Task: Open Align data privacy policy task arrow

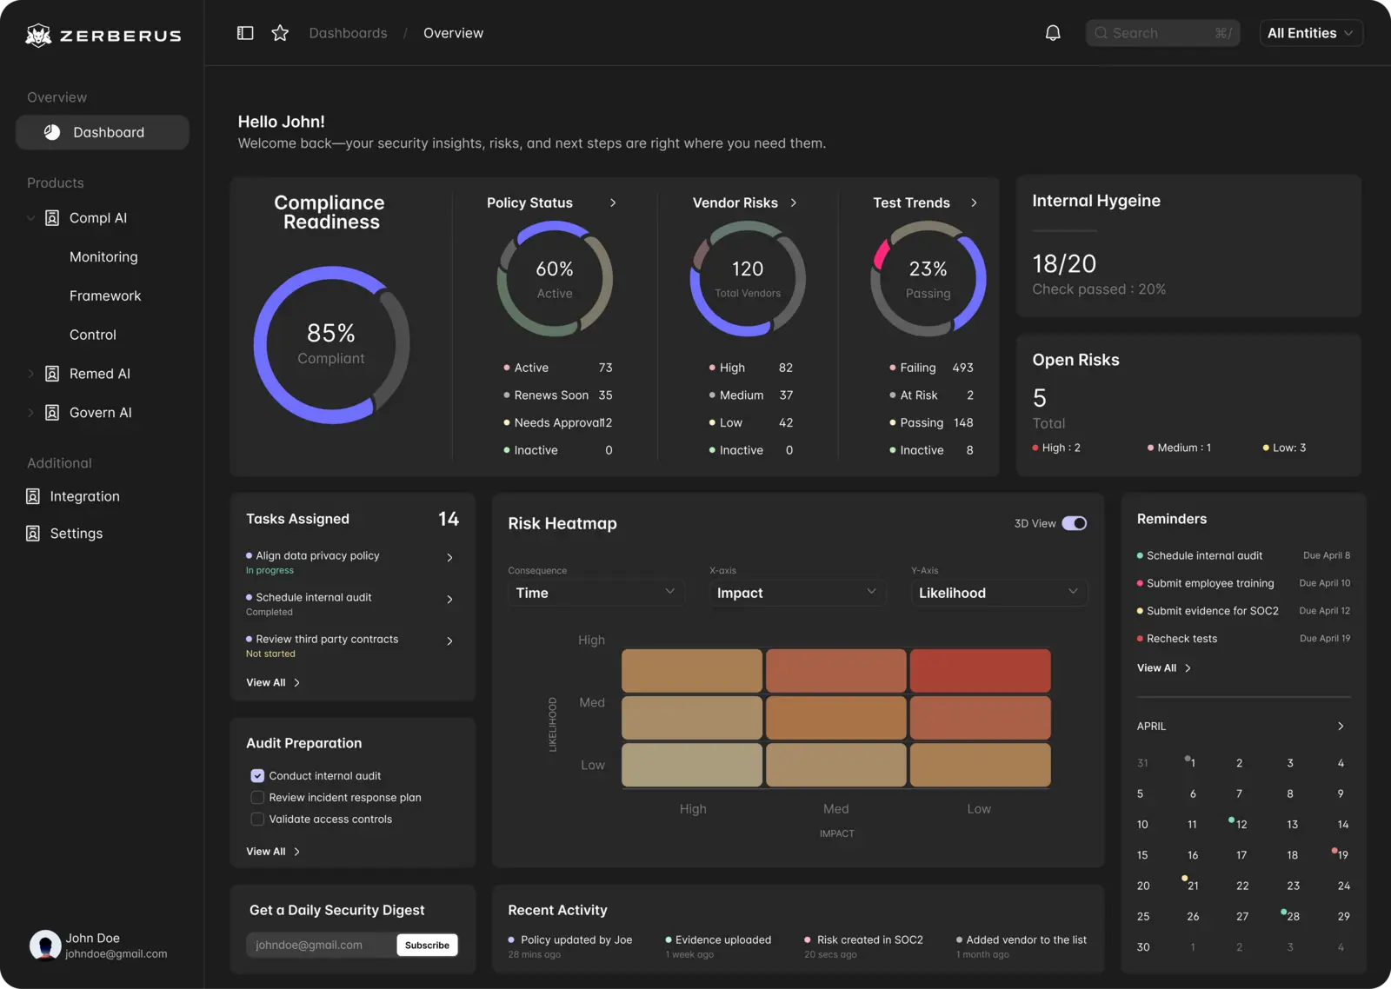Action: [x=449, y=557]
